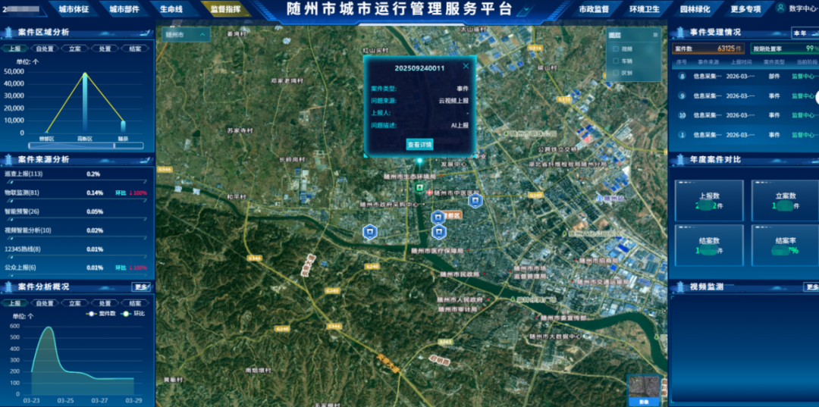Enable the 视频 layer checkbox
819x407 pixels.
(616, 49)
